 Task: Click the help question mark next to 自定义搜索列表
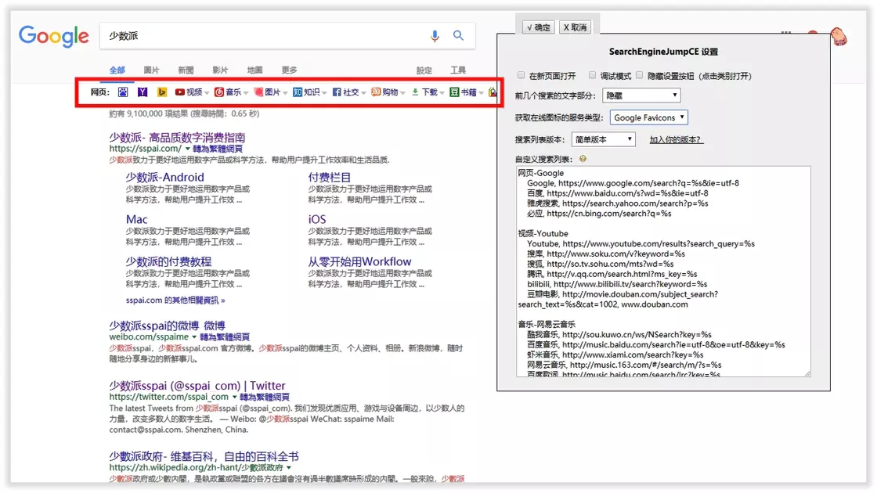[x=583, y=159]
